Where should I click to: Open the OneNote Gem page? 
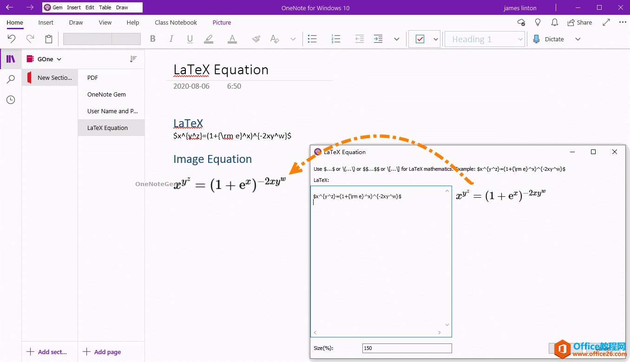(111, 94)
